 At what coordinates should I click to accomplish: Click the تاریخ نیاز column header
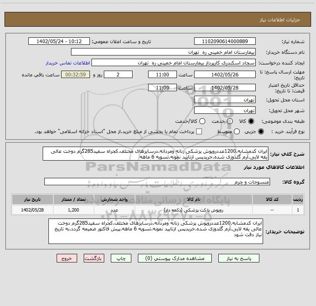click(x=32, y=199)
